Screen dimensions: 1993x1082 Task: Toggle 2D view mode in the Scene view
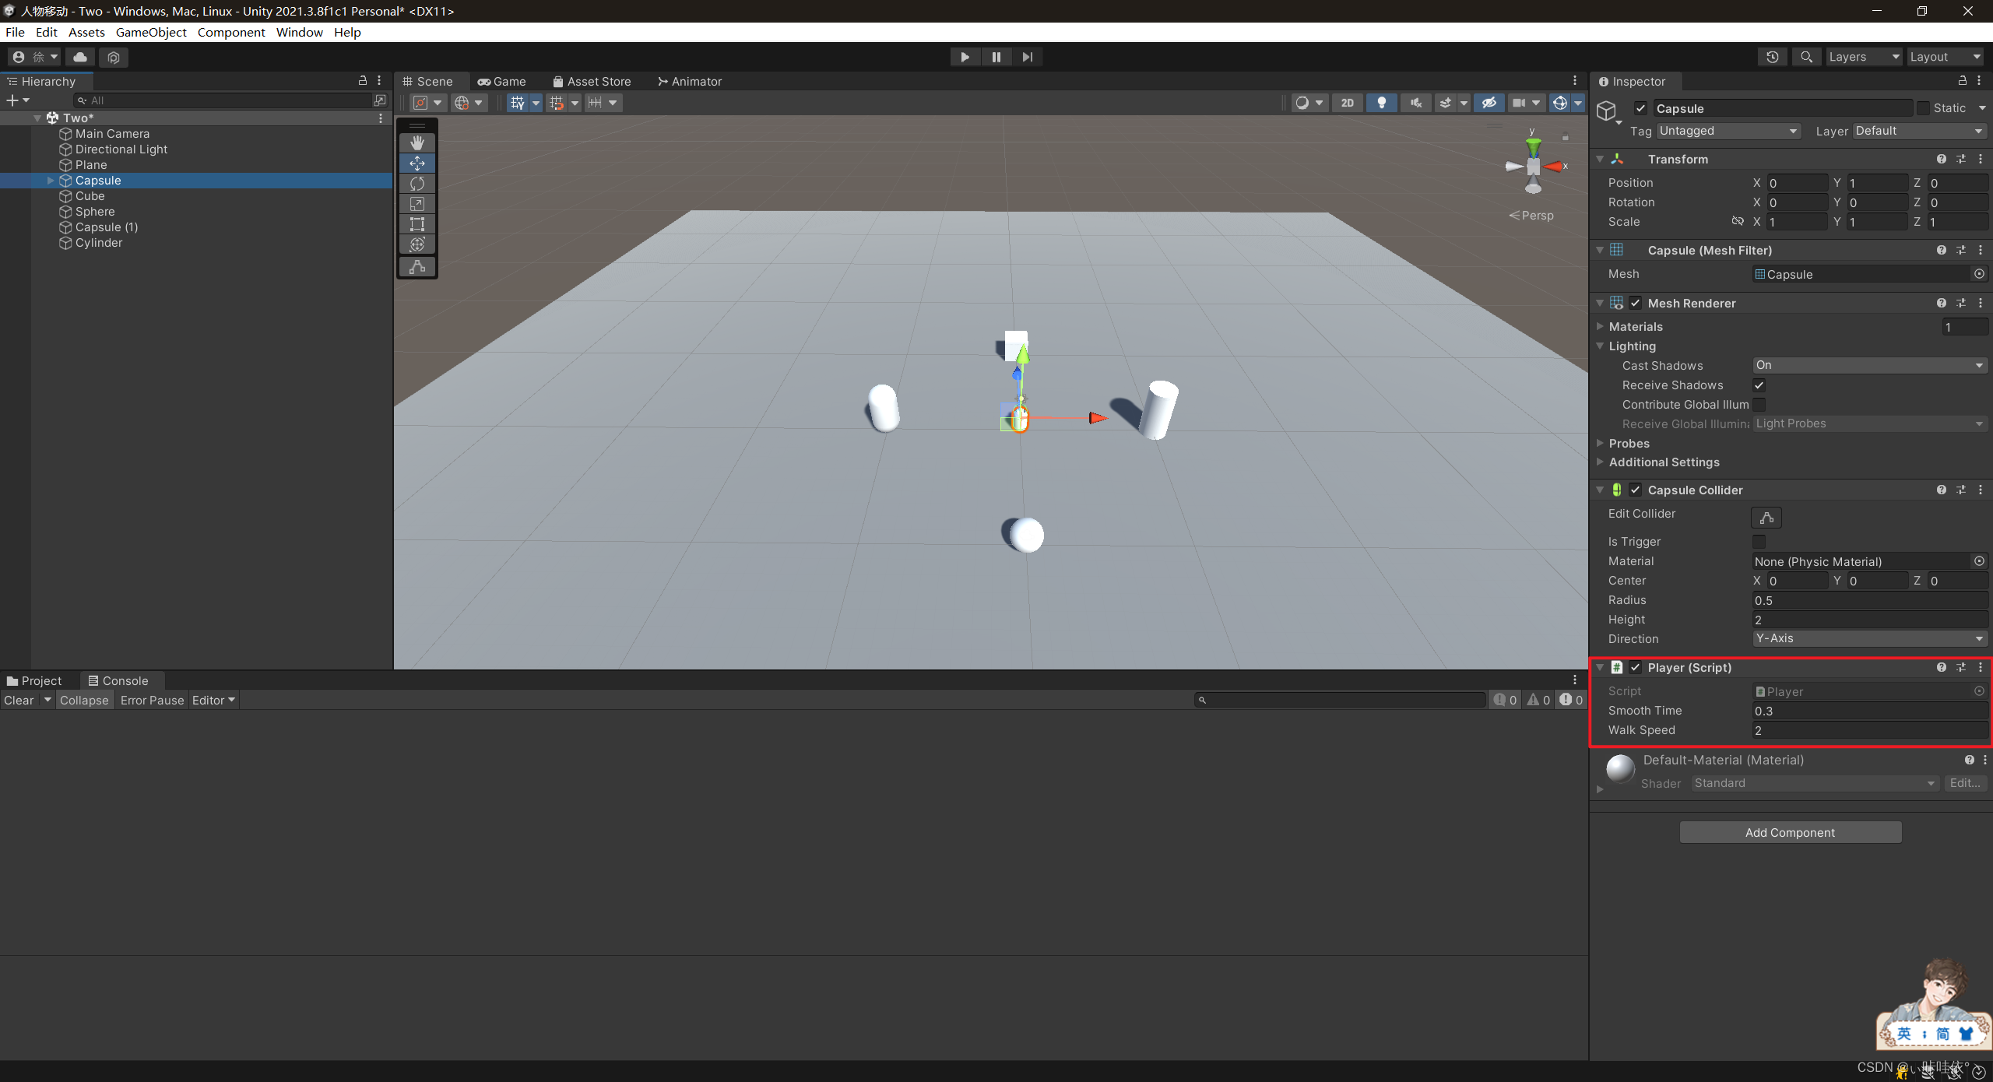pos(1348,102)
